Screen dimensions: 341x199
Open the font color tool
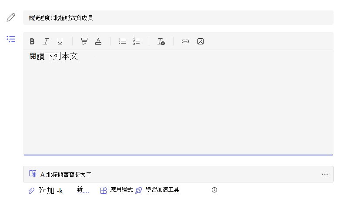pyautogui.click(x=98, y=41)
